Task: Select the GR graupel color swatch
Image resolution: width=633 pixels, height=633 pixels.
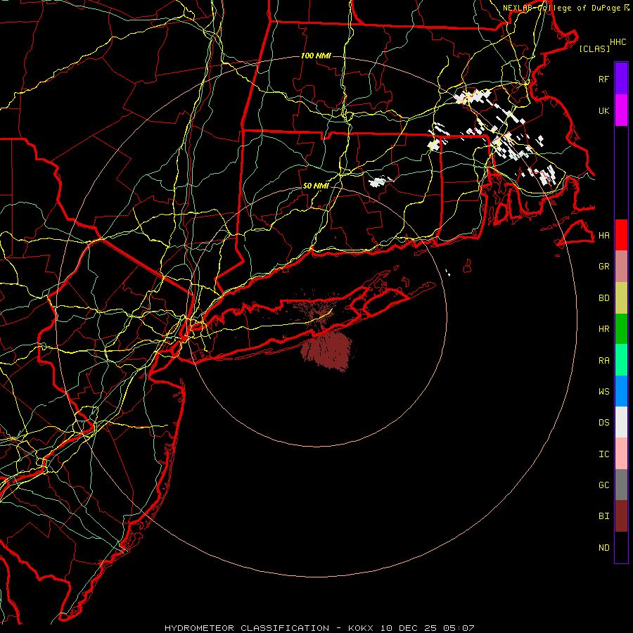Action: coord(621,267)
